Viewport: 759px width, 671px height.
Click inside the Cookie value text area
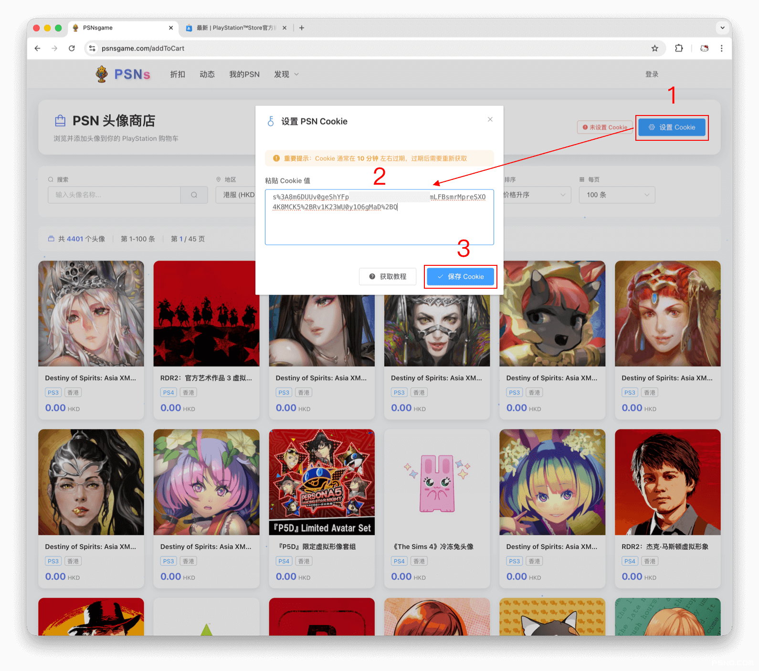[379, 224]
